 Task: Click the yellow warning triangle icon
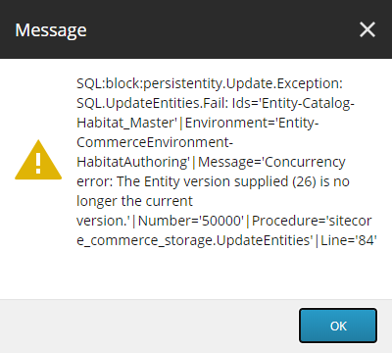tap(38, 160)
